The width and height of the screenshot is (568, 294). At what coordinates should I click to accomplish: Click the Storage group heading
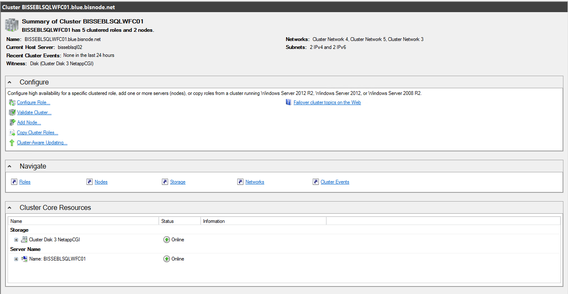(x=19, y=230)
